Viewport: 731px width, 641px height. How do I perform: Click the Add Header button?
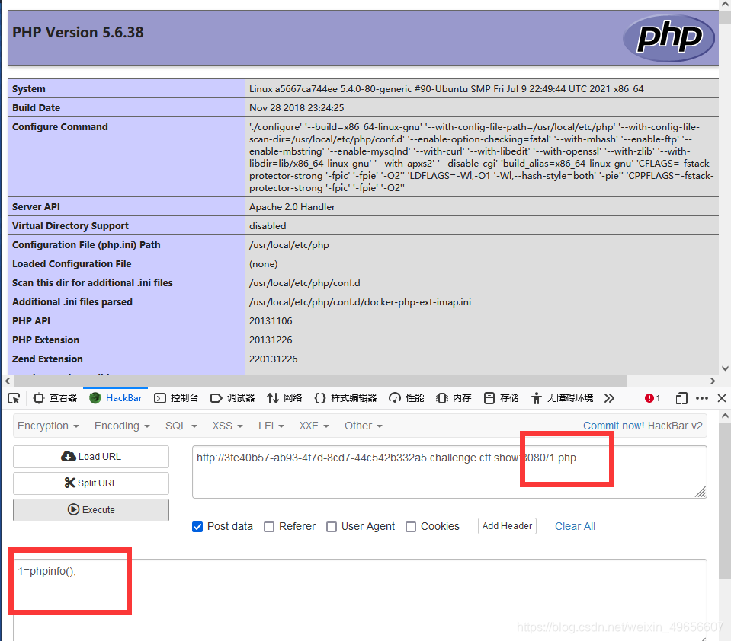coord(507,526)
